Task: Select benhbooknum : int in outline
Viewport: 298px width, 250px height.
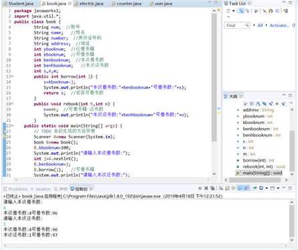Action: click(262, 135)
